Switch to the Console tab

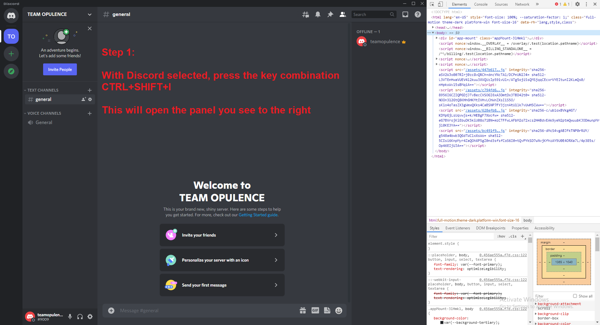(481, 4)
